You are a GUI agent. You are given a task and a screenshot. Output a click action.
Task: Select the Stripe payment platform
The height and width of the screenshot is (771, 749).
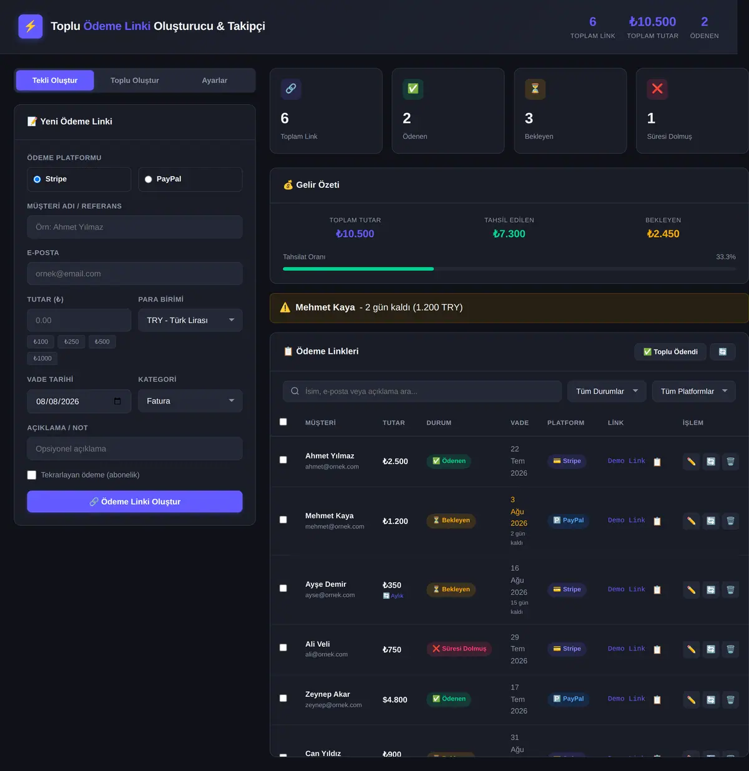coord(79,179)
